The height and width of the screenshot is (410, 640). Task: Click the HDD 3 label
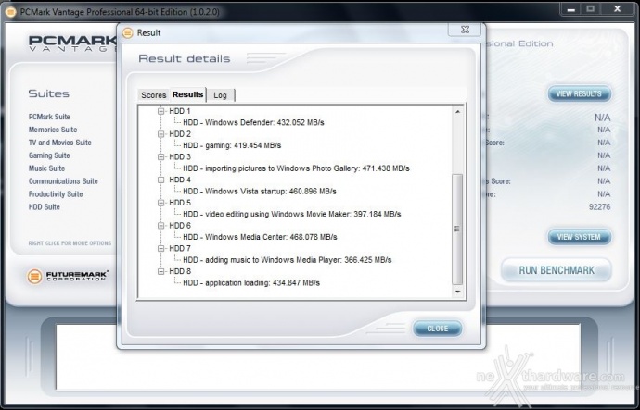pos(180,156)
